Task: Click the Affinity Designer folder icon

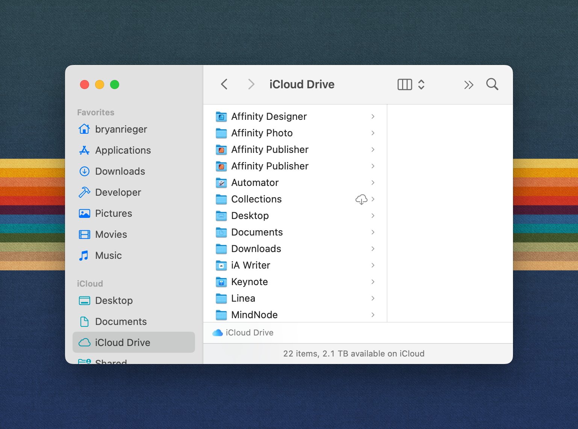Action: (x=221, y=116)
